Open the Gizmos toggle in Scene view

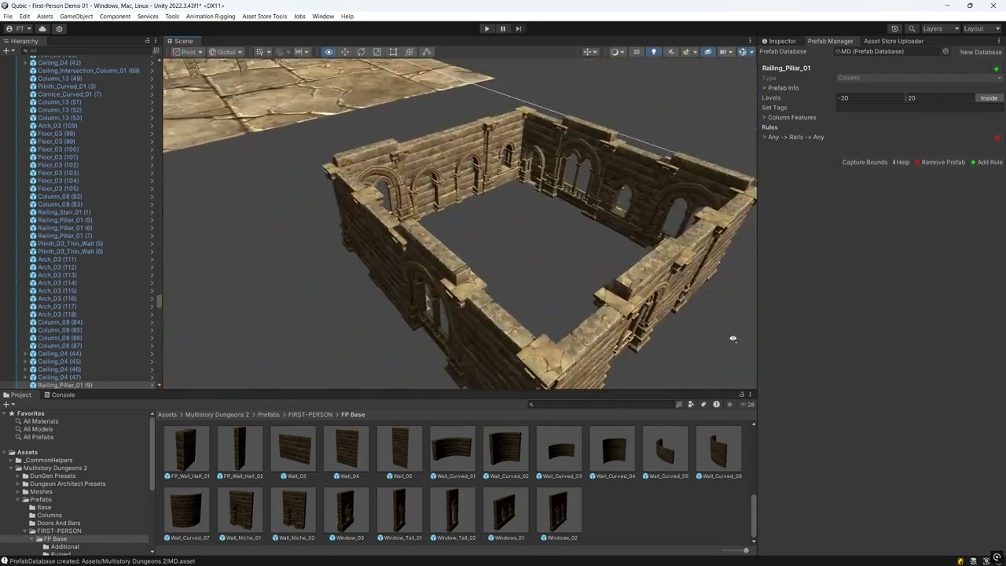[x=743, y=52]
